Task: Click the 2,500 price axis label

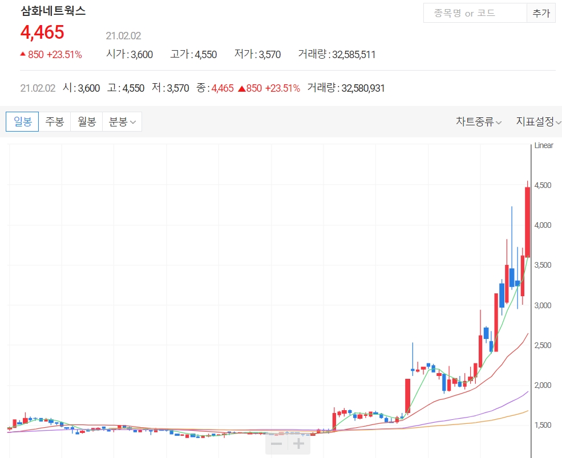Action: pyautogui.click(x=543, y=345)
